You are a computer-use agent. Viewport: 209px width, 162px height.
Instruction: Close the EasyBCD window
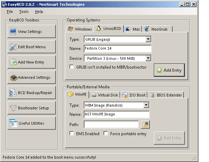(x=194, y=4)
